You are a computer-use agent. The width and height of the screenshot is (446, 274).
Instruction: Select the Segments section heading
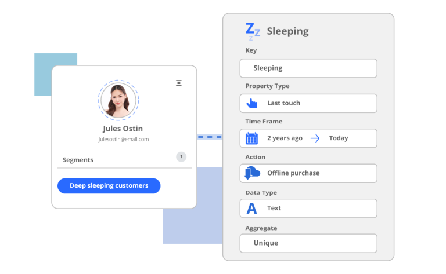coord(78,160)
